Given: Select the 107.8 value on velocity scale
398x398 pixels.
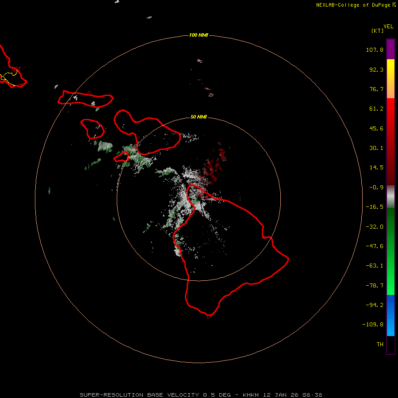Looking at the screenshot, I should click(x=375, y=50).
